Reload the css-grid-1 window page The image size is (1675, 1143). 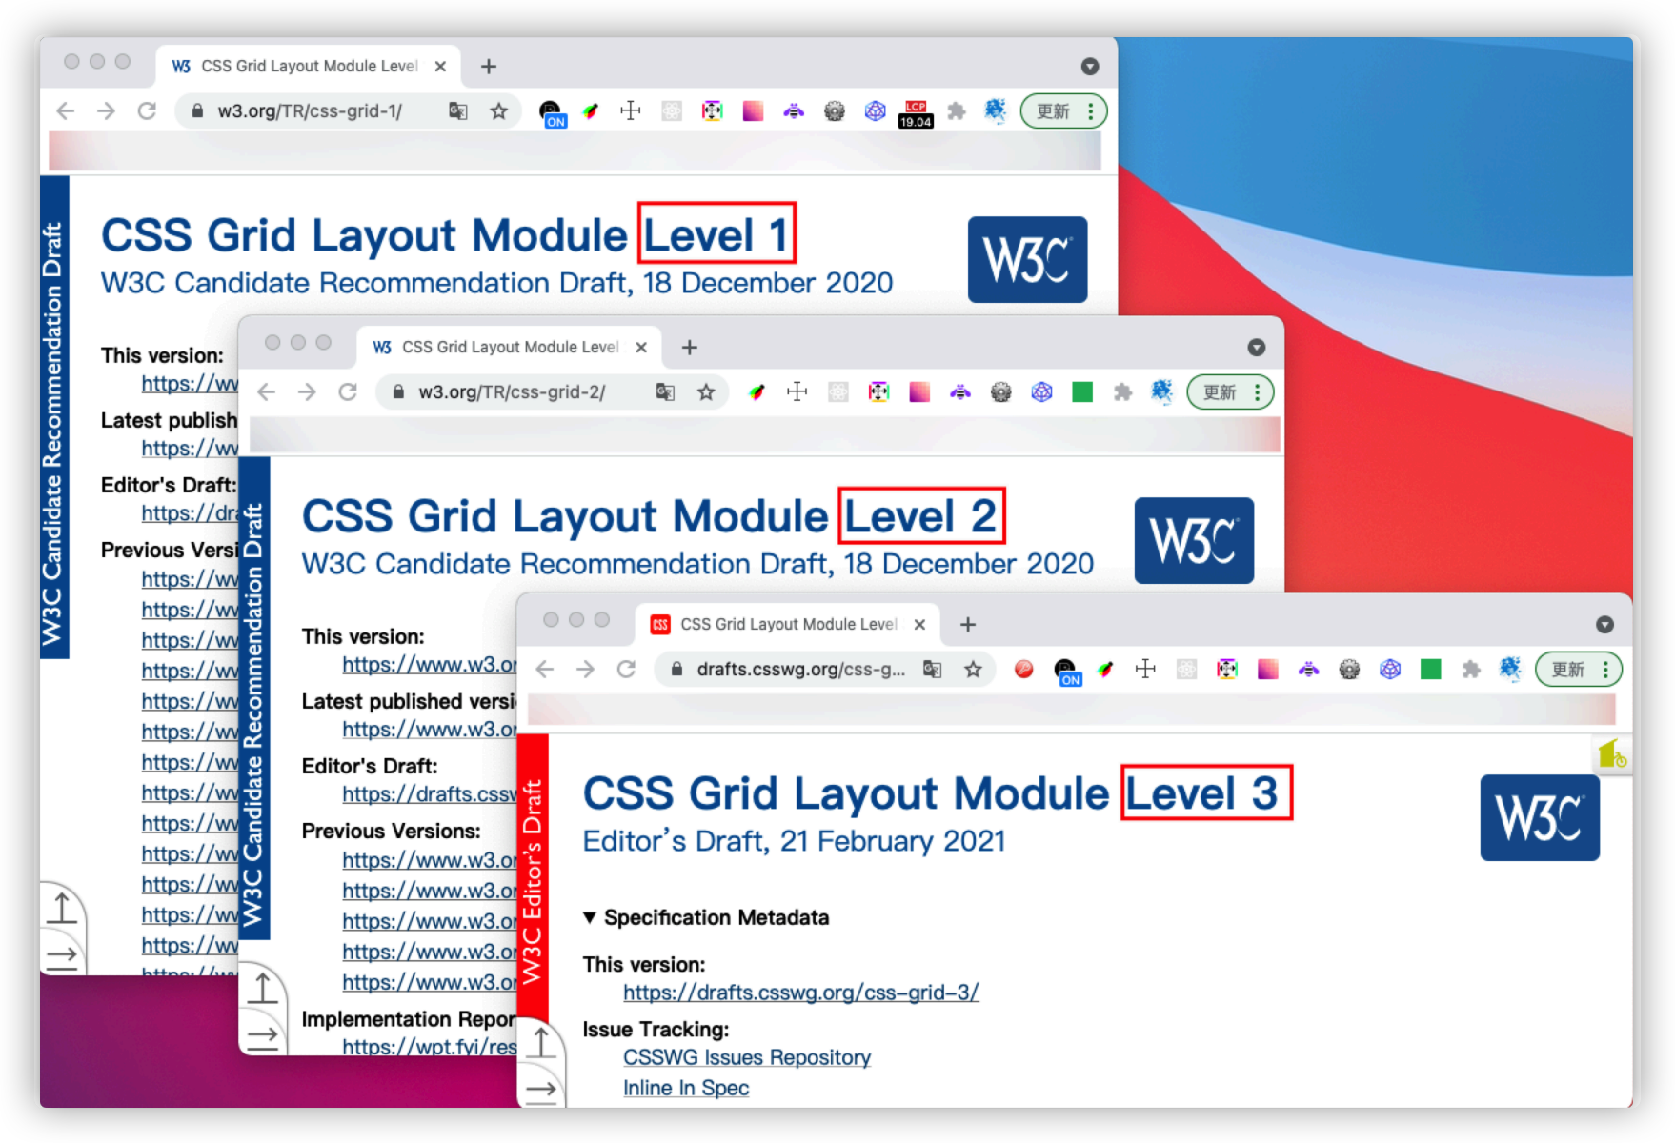(147, 110)
